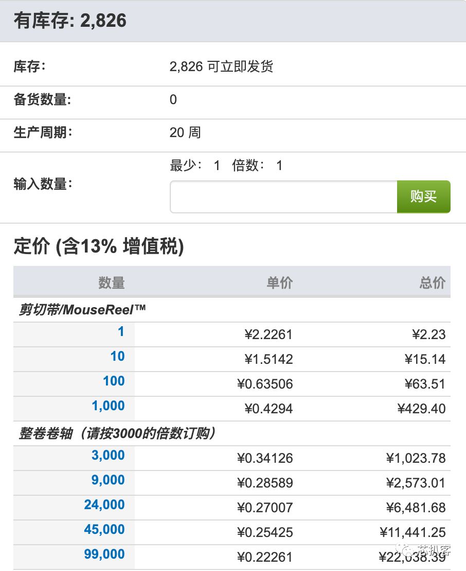Screen dimensions: 466x571
Task: Select quantity 3,000 reel price break
Action: click(x=109, y=456)
